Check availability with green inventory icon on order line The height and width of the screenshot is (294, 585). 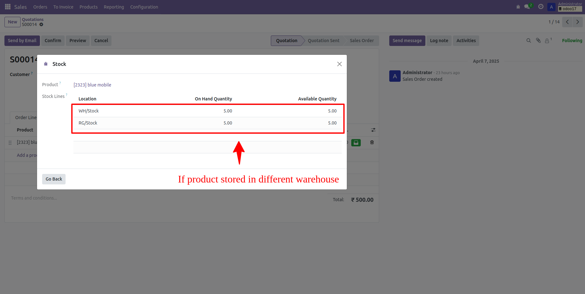(356, 143)
